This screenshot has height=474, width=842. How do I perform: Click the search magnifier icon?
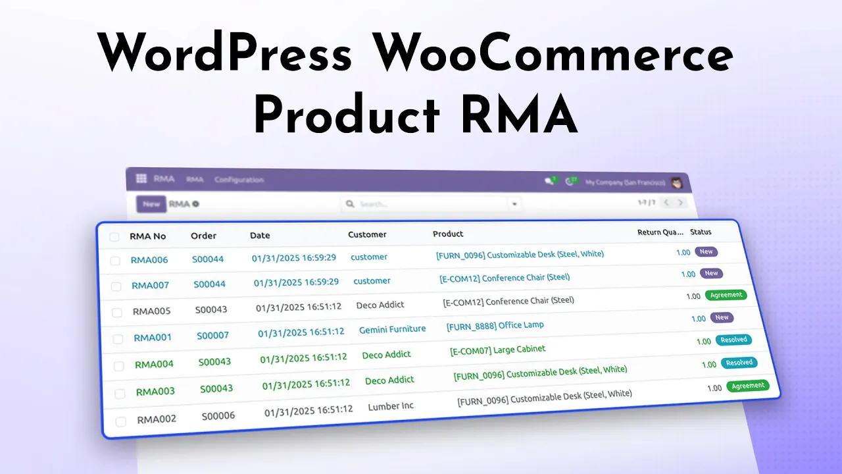pos(349,203)
